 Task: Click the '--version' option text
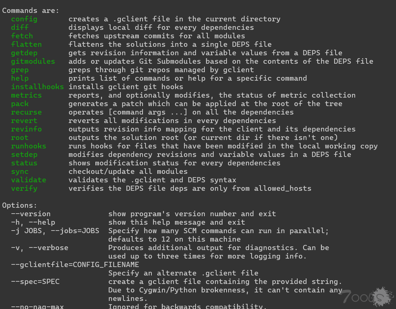point(31,214)
